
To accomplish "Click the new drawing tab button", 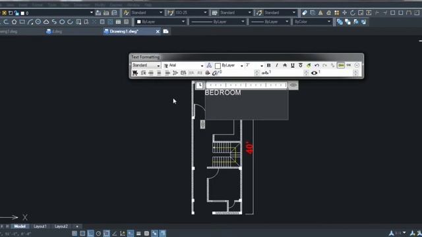I will click(x=166, y=32).
